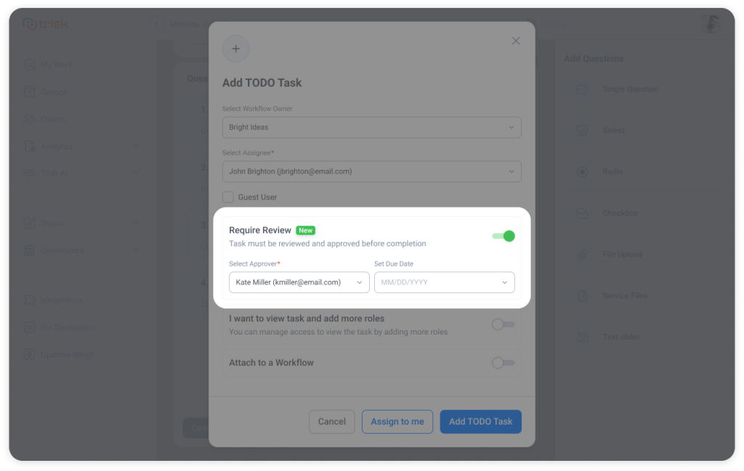Open the Select Workflow Owner dropdown
The image size is (744, 471).
point(371,127)
